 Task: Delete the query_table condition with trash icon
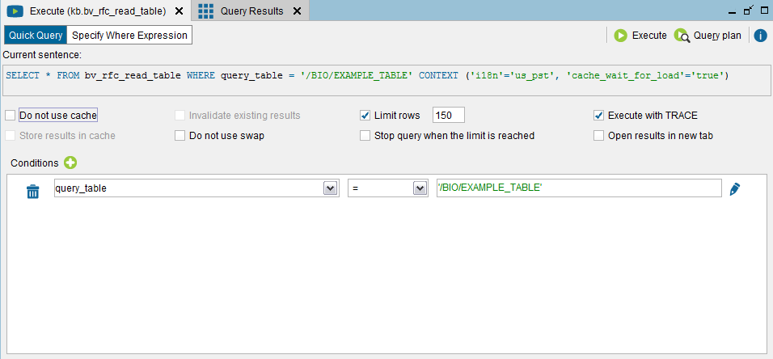(32, 191)
